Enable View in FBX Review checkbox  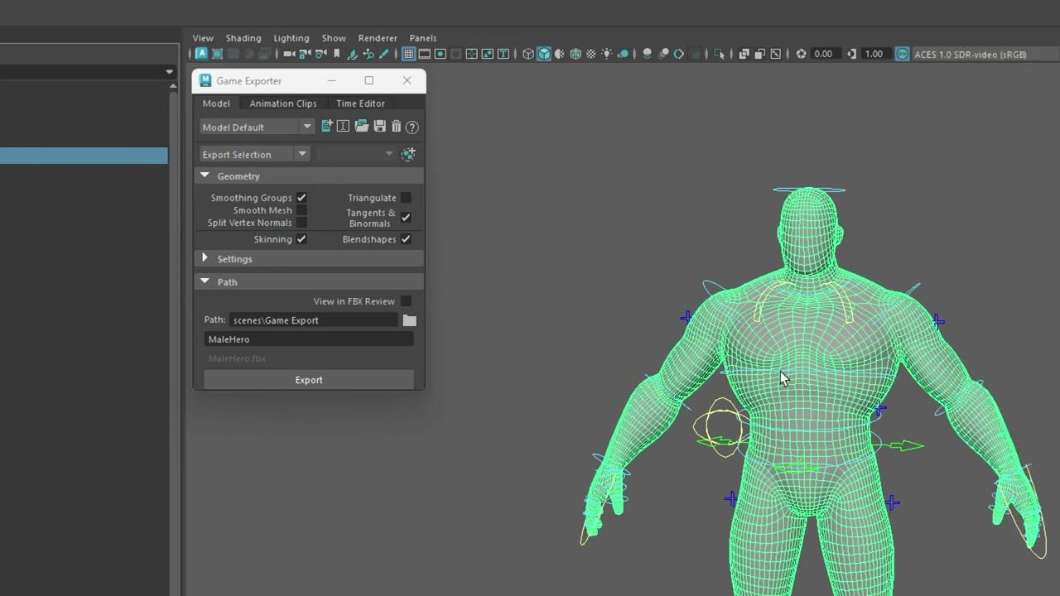[406, 301]
